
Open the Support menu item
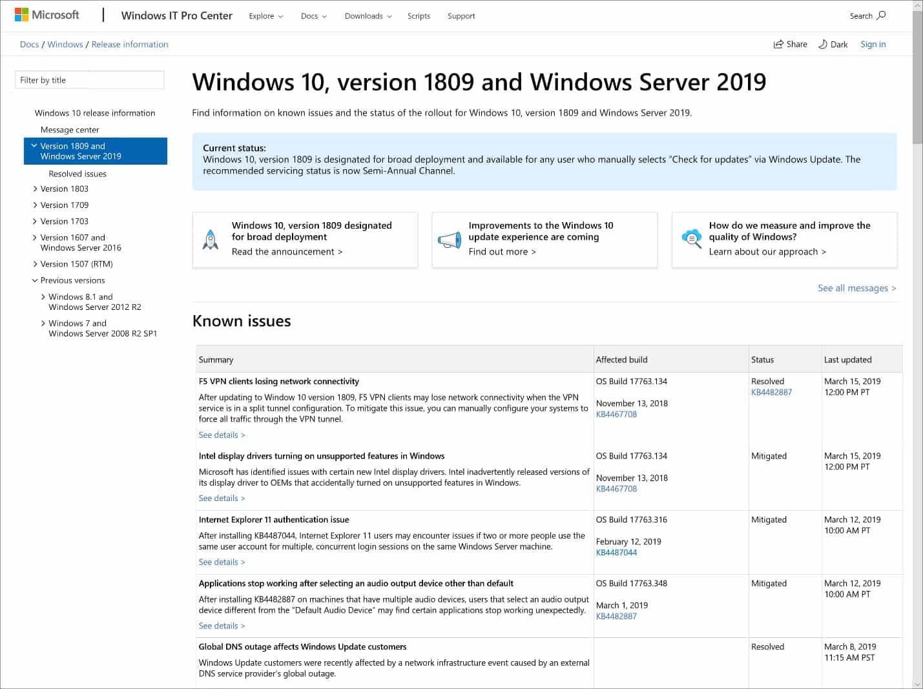coord(461,15)
